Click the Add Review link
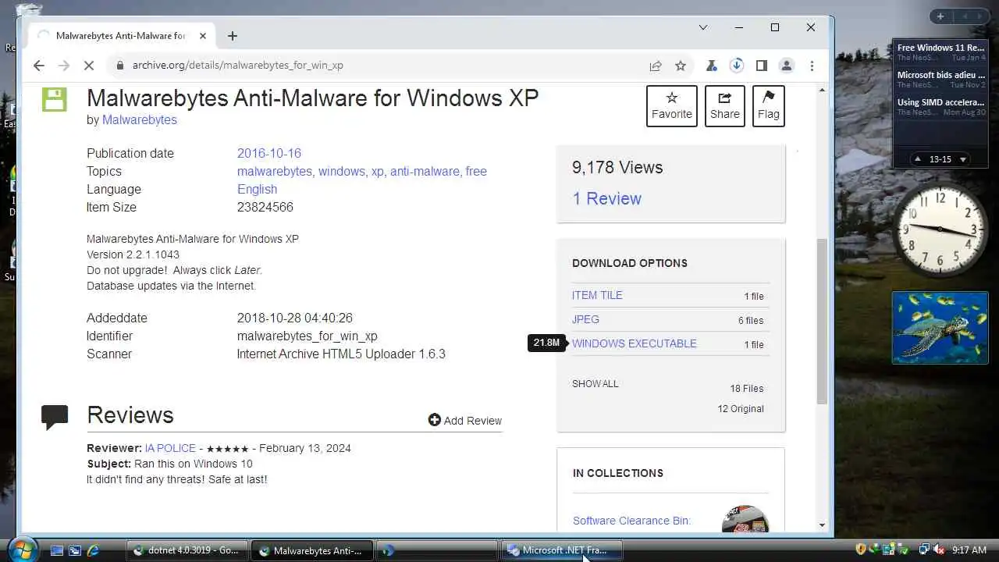 point(465,420)
